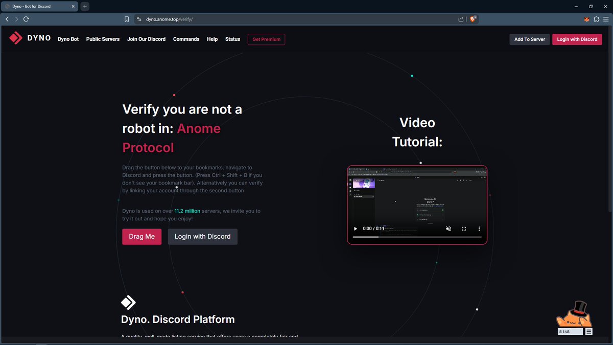Open the browser hamburger menu

pos(606,19)
